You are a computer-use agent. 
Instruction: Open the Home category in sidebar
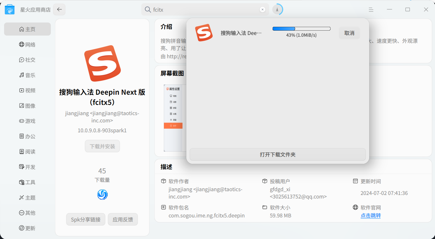point(27,29)
